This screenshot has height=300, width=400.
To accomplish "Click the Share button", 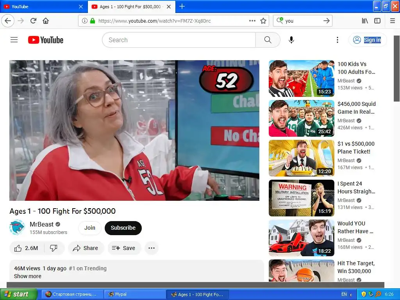I will pyautogui.click(x=86, y=248).
